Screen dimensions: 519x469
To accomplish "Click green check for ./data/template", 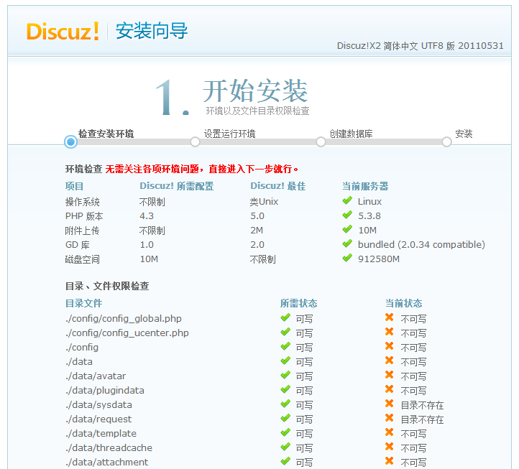I will point(285,432).
